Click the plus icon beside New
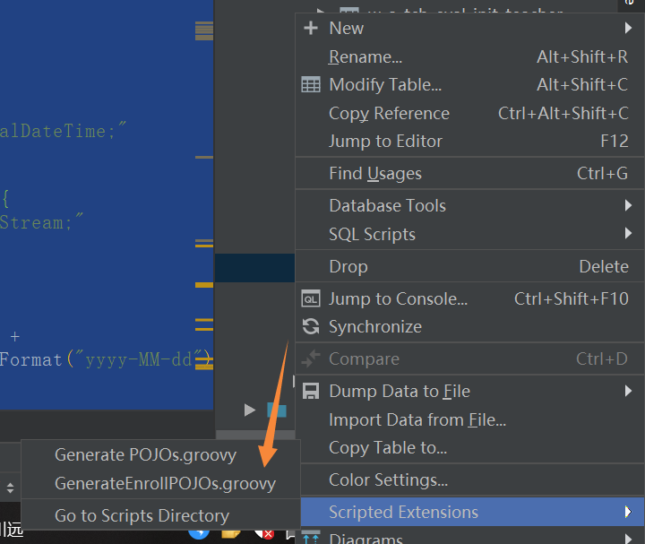Image resolution: width=645 pixels, height=544 pixels. 311,28
